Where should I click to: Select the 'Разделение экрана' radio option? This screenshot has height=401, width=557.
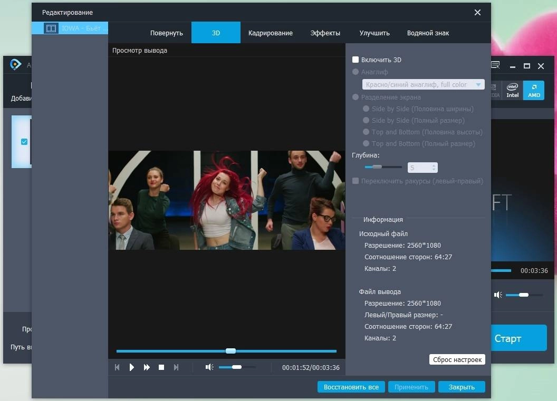355,97
